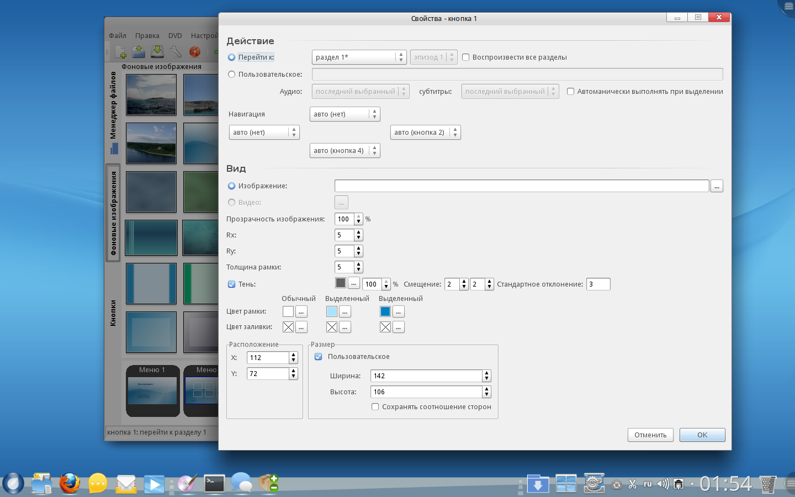Click the 'Отменить' button

650,435
